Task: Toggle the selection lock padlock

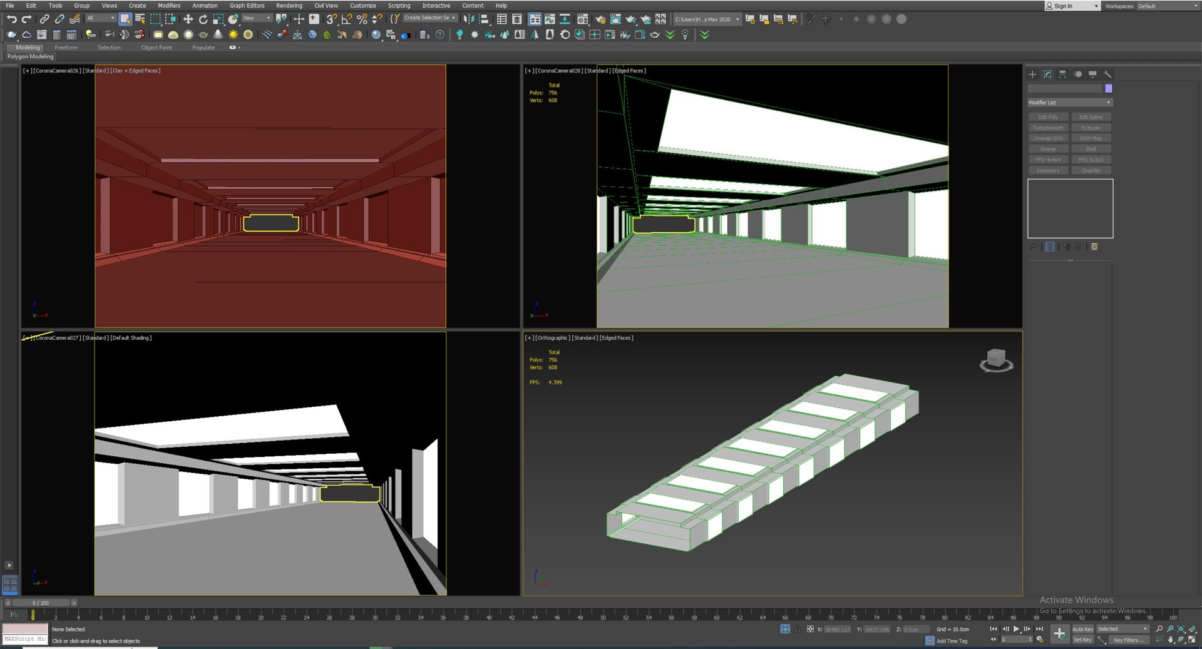Action: [798, 630]
